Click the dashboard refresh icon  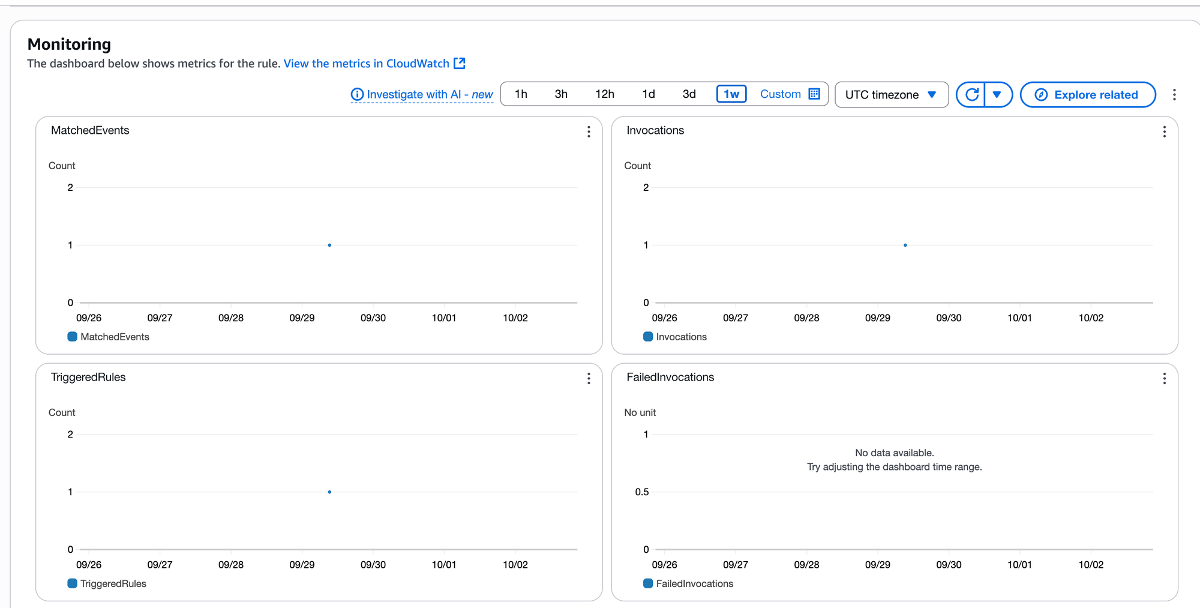point(972,94)
